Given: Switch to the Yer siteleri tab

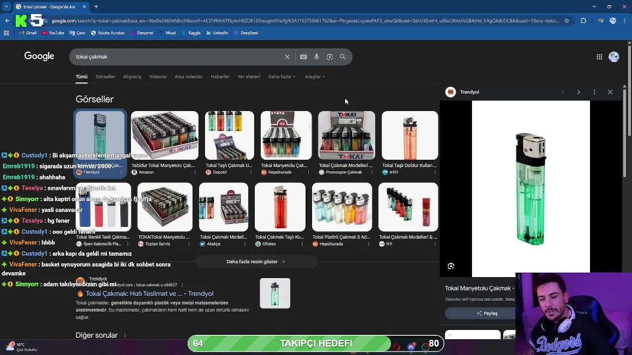Looking at the screenshot, I should point(249,77).
